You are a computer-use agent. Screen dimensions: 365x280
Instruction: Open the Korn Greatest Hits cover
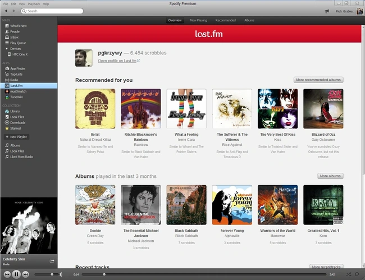[x=323, y=205]
